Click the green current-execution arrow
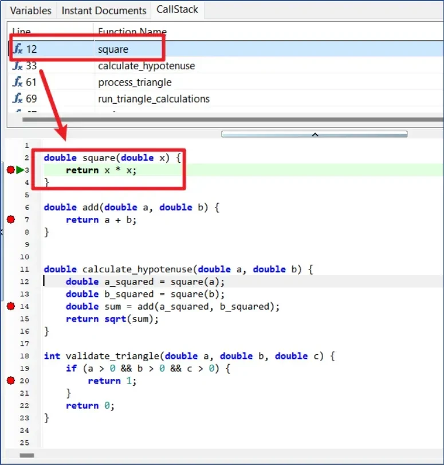This screenshot has width=444, height=465. [x=20, y=170]
